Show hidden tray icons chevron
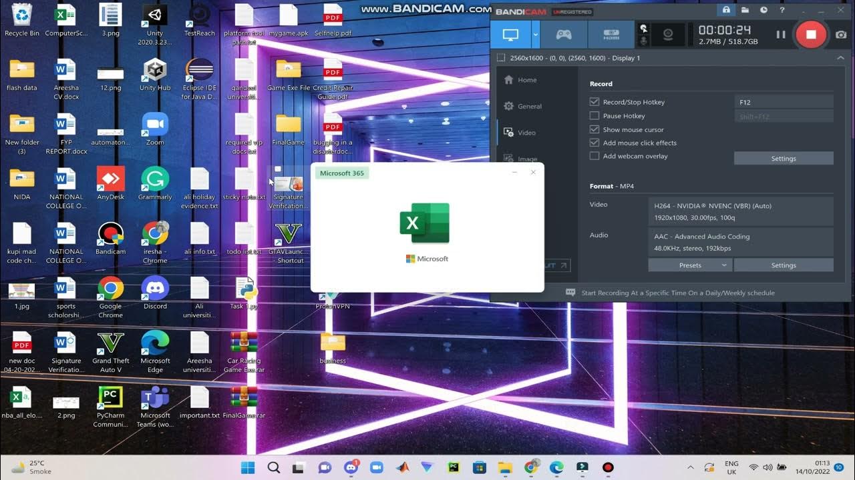Viewport: 855px width, 480px height. click(691, 467)
